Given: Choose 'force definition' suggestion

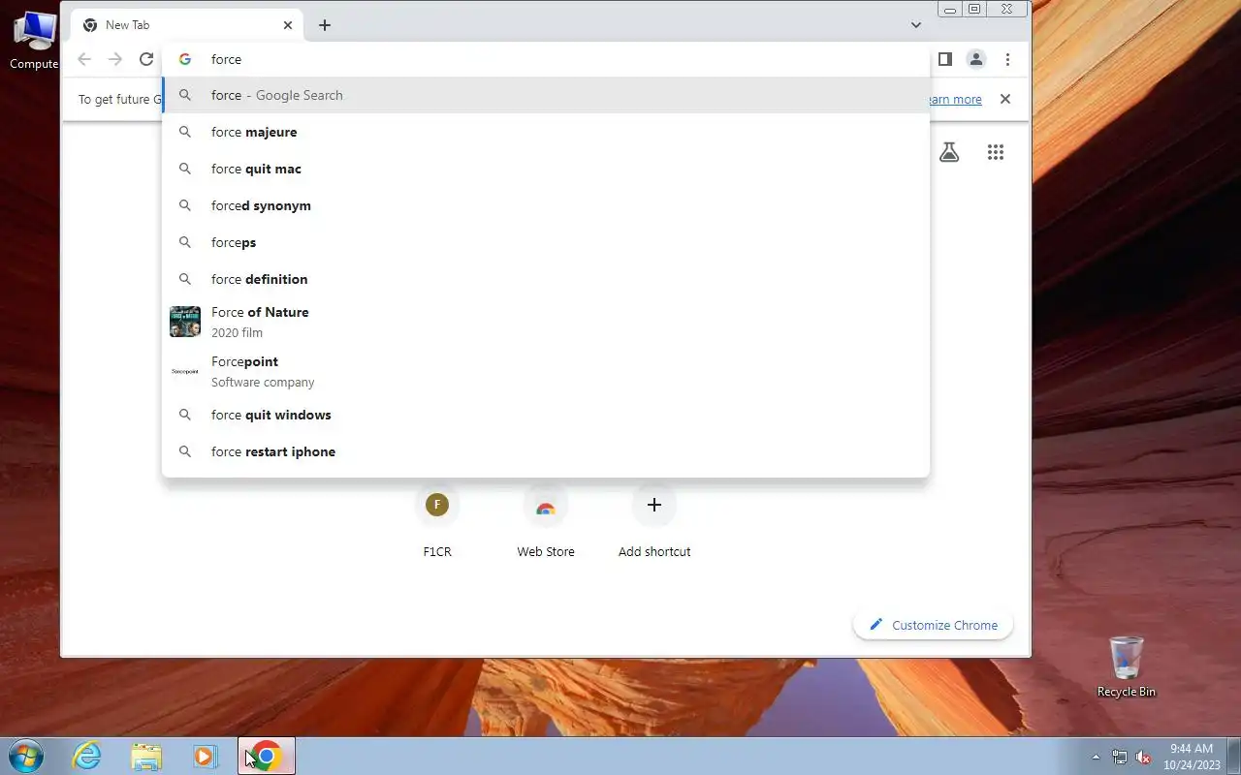Looking at the screenshot, I should coord(546,279).
